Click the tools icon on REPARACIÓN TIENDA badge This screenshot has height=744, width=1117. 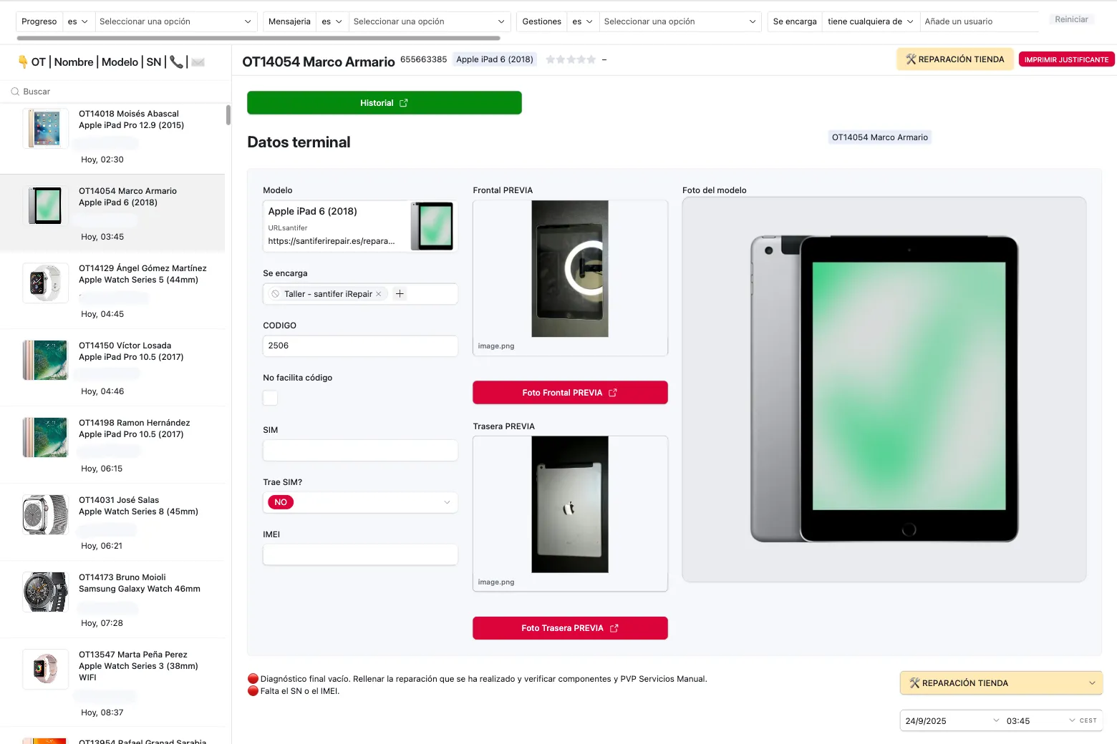(910, 59)
